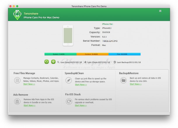Click the iPhone8,1 type value

click(107, 28)
